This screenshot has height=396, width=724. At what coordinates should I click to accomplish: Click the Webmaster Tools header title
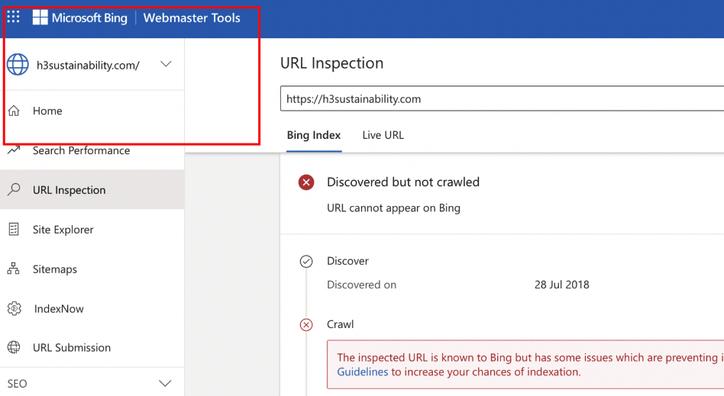(x=192, y=18)
